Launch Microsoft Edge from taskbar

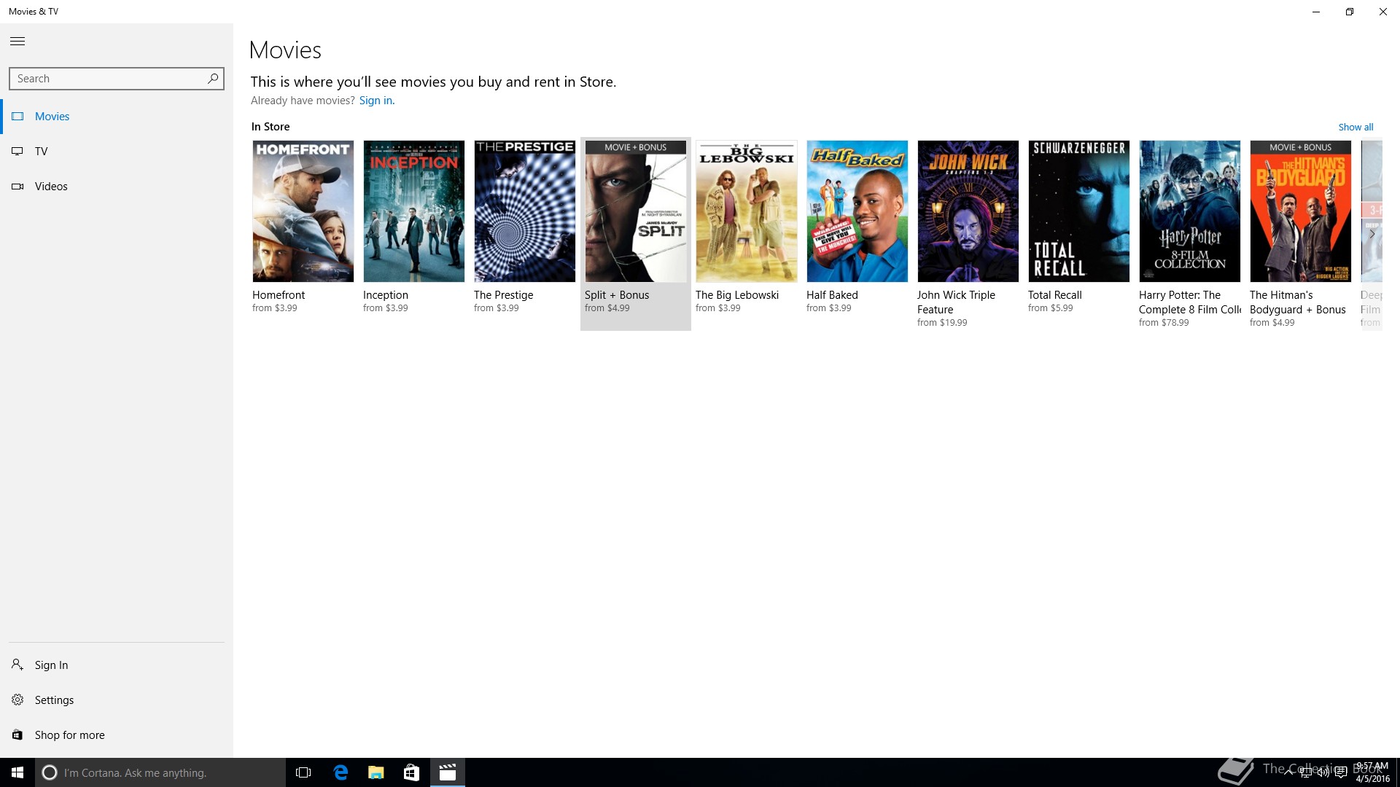[x=340, y=772]
